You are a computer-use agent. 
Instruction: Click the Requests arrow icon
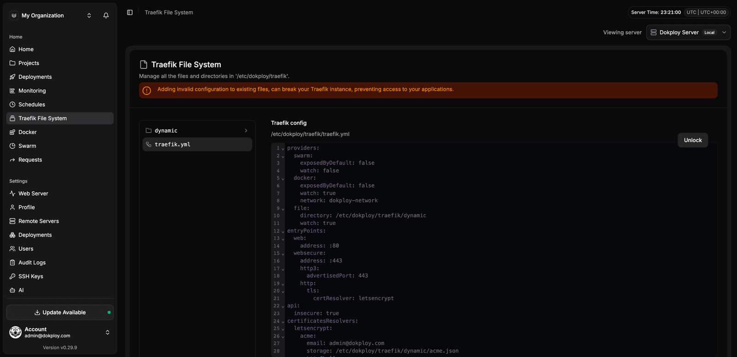pos(12,160)
